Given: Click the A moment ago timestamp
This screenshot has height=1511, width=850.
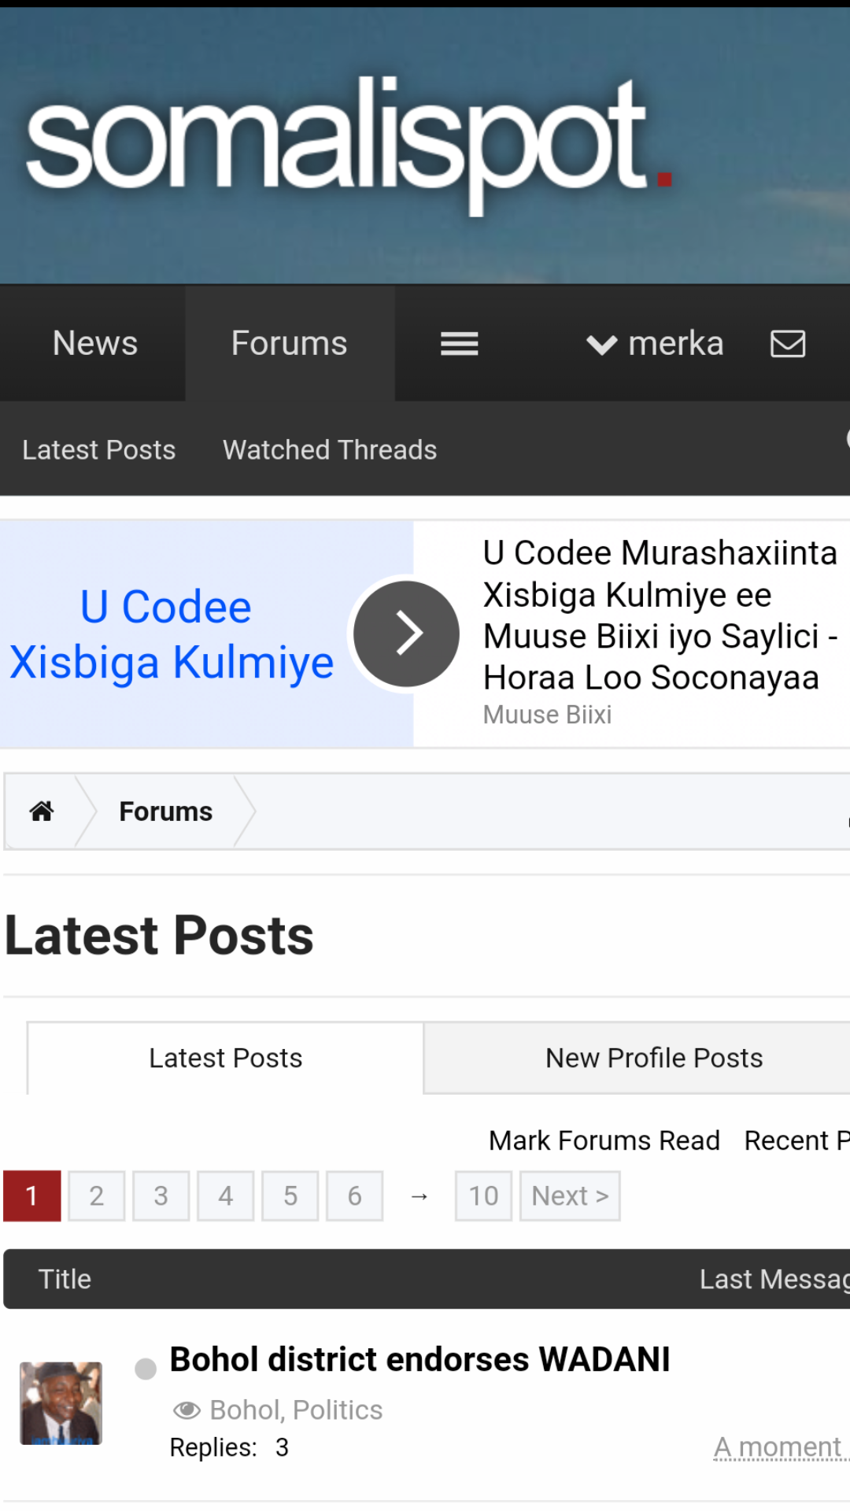Looking at the screenshot, I should click(x=781, y=1447).
